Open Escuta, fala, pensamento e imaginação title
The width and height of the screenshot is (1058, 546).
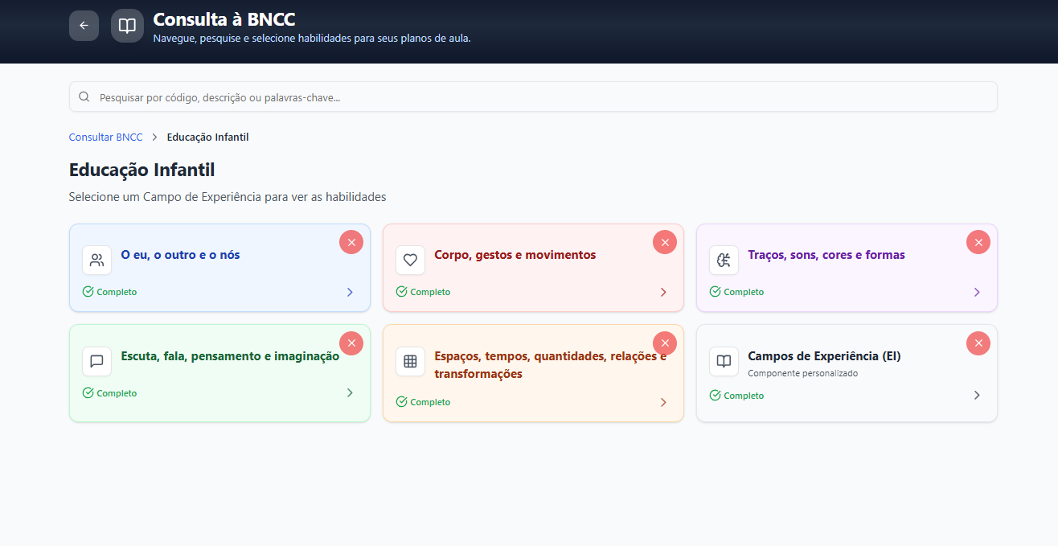pos(230,356)
